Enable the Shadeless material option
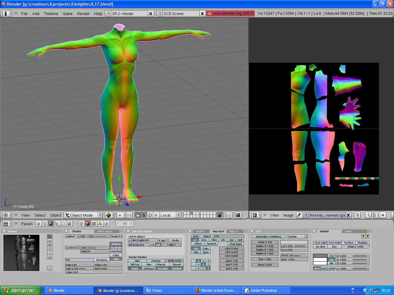 click(x=362, y=243)
